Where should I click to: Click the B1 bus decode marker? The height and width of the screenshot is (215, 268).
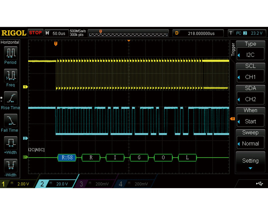point(25,157)
